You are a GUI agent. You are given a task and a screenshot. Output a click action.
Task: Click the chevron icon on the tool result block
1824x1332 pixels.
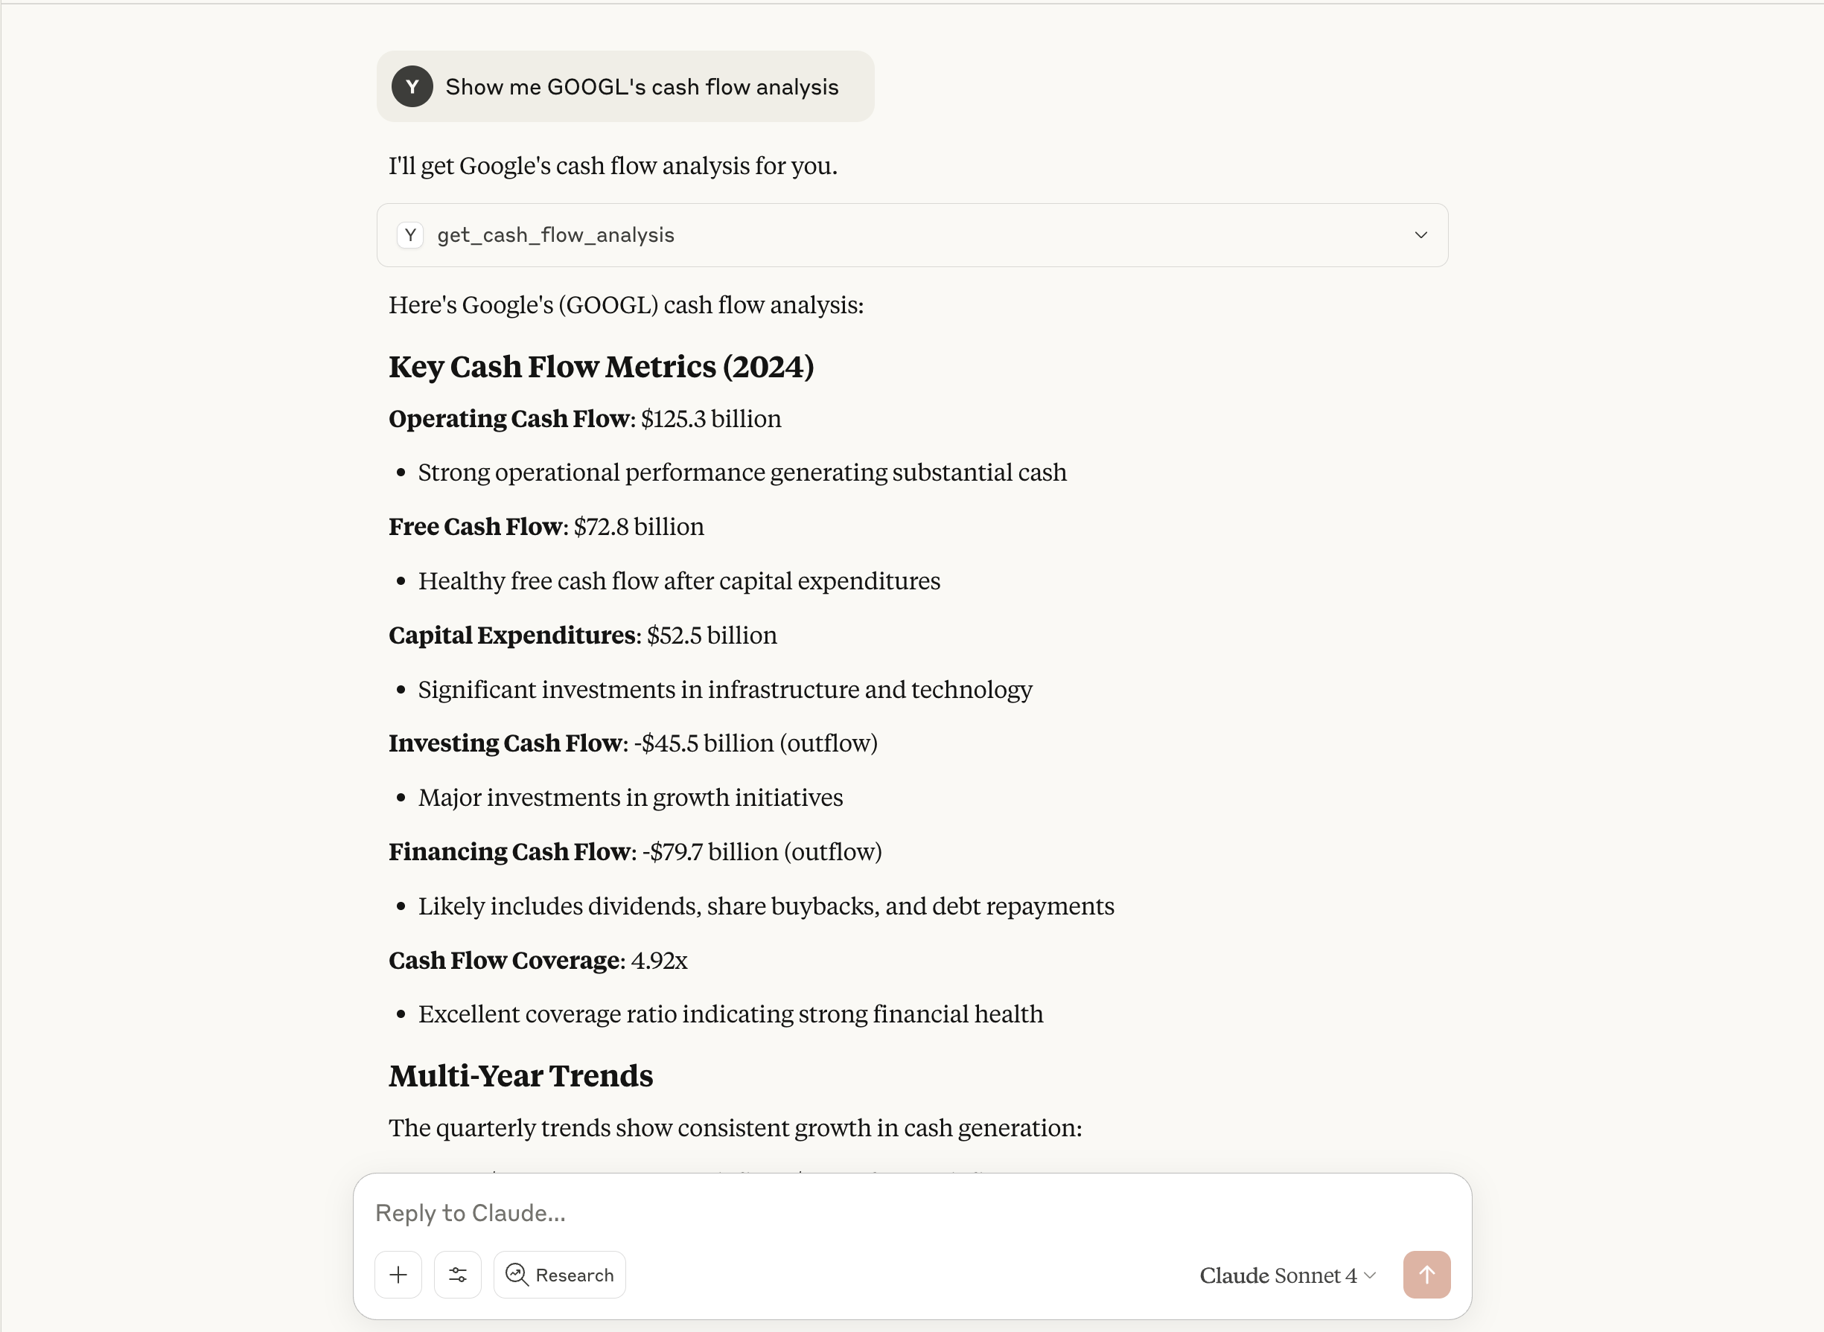click(1420, 234)
